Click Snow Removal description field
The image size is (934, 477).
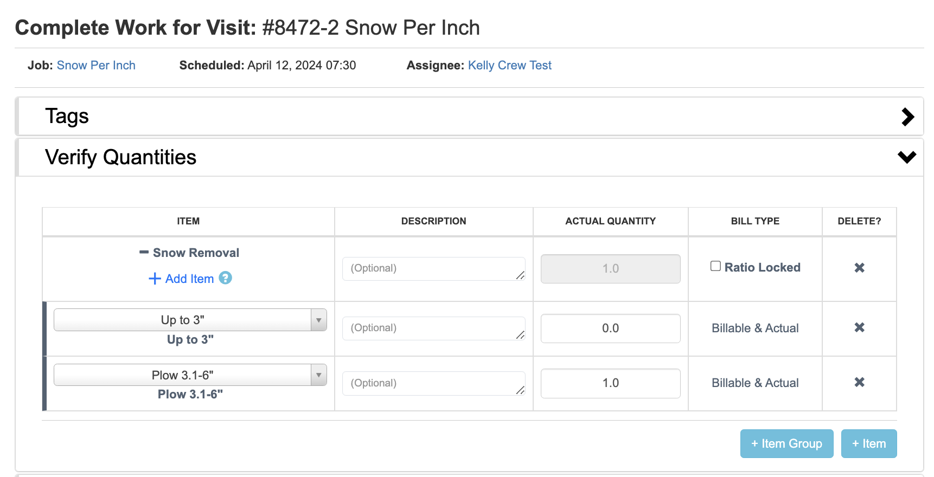click(433, 268)
